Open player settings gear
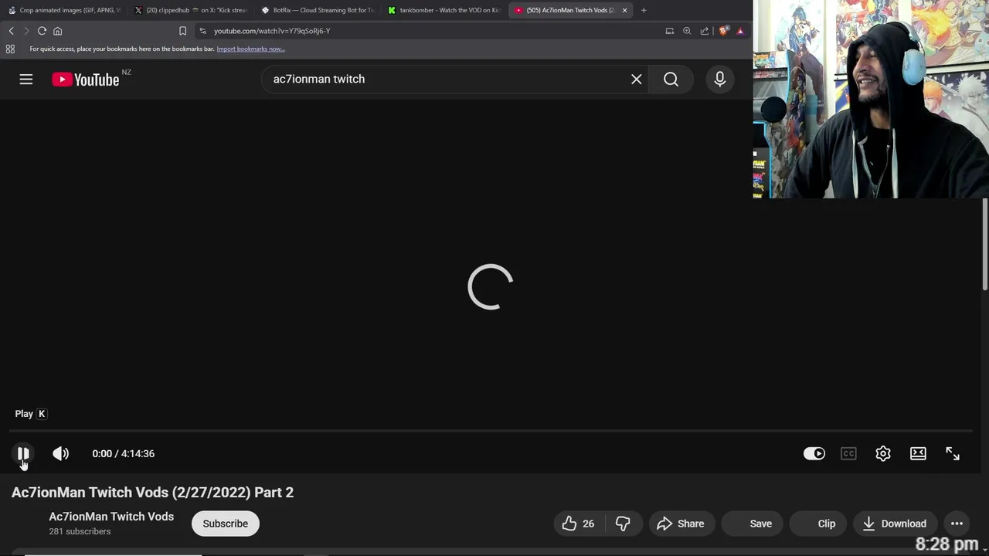 (883, 453)
